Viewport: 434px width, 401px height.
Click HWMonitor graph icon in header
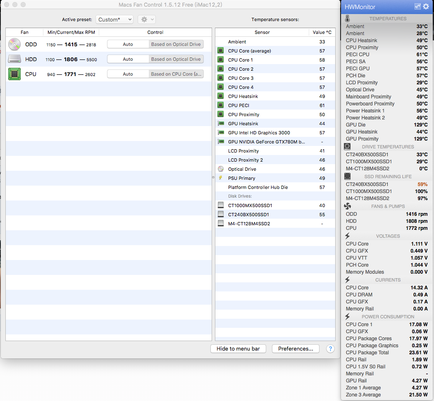click(417, 7)
